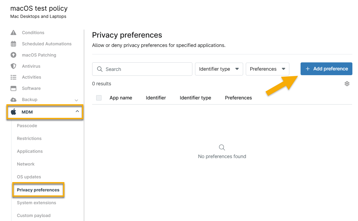Open the Identifier type dropdown
Image resolution: width=358 pixels, height=221 pixels.
(x=219, y=69)
